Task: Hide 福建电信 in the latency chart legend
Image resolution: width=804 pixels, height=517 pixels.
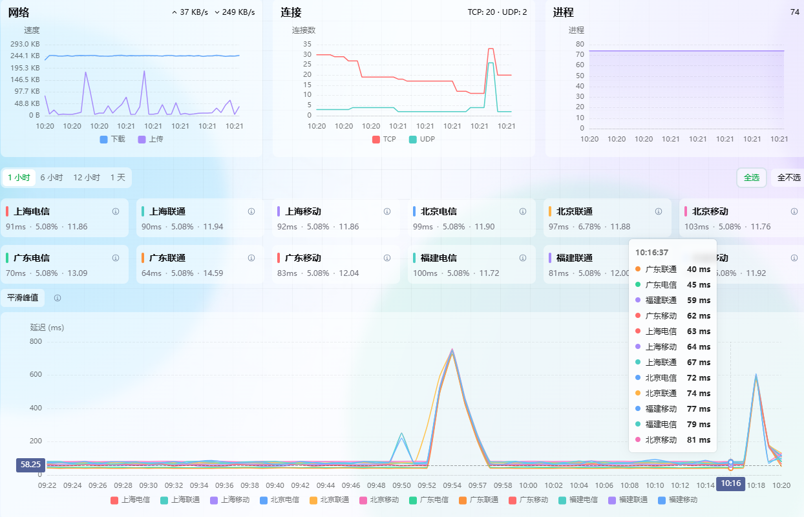Action: (578, 500)
